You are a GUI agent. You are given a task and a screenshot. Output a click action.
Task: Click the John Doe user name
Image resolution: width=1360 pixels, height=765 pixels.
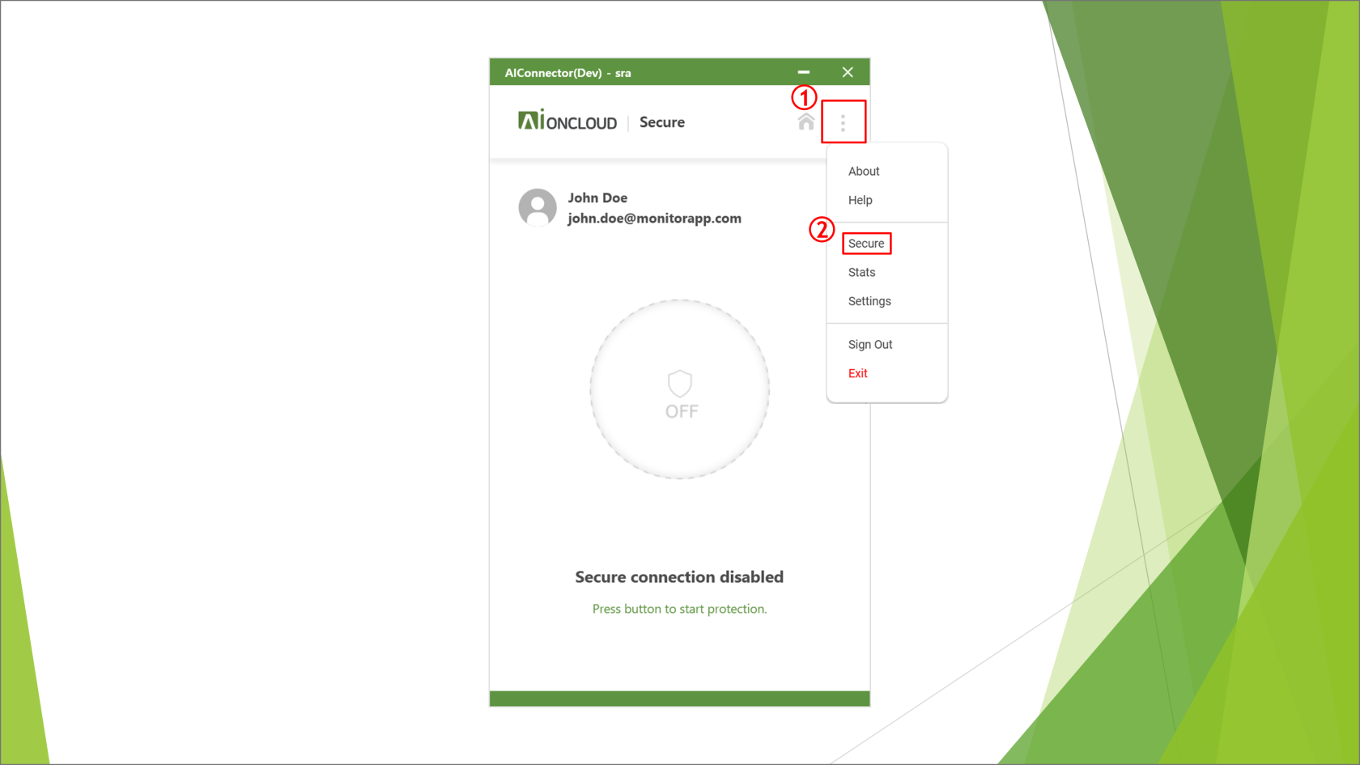(x=597, y=198)
